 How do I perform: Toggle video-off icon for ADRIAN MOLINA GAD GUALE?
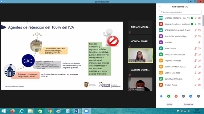coord(199,30)
